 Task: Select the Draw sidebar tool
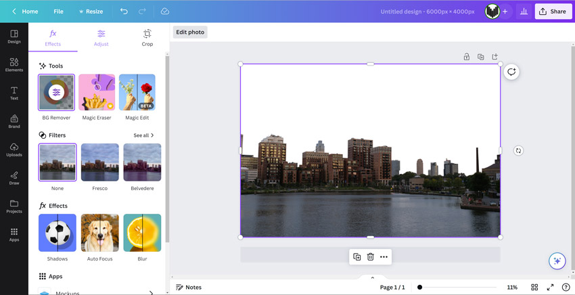coord(14,178)
